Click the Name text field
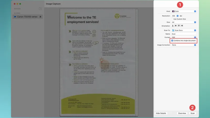This screenshot has height=118, width=210. 184,34
